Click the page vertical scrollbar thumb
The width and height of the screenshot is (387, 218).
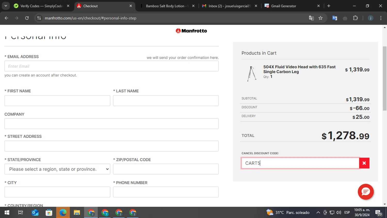click(385, 79)
